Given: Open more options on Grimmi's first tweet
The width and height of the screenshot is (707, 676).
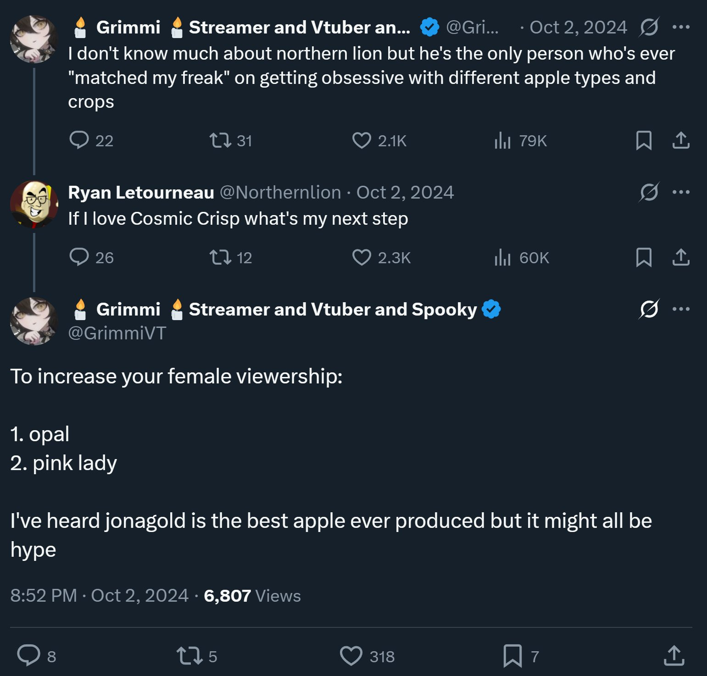Looking at the screenshot, I should point(681,27).
